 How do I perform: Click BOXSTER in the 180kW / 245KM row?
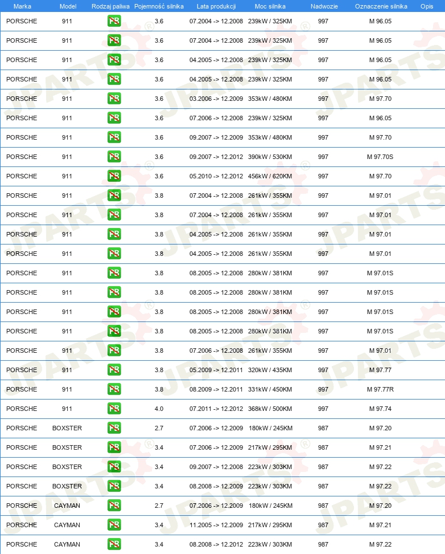coord(67,428)
